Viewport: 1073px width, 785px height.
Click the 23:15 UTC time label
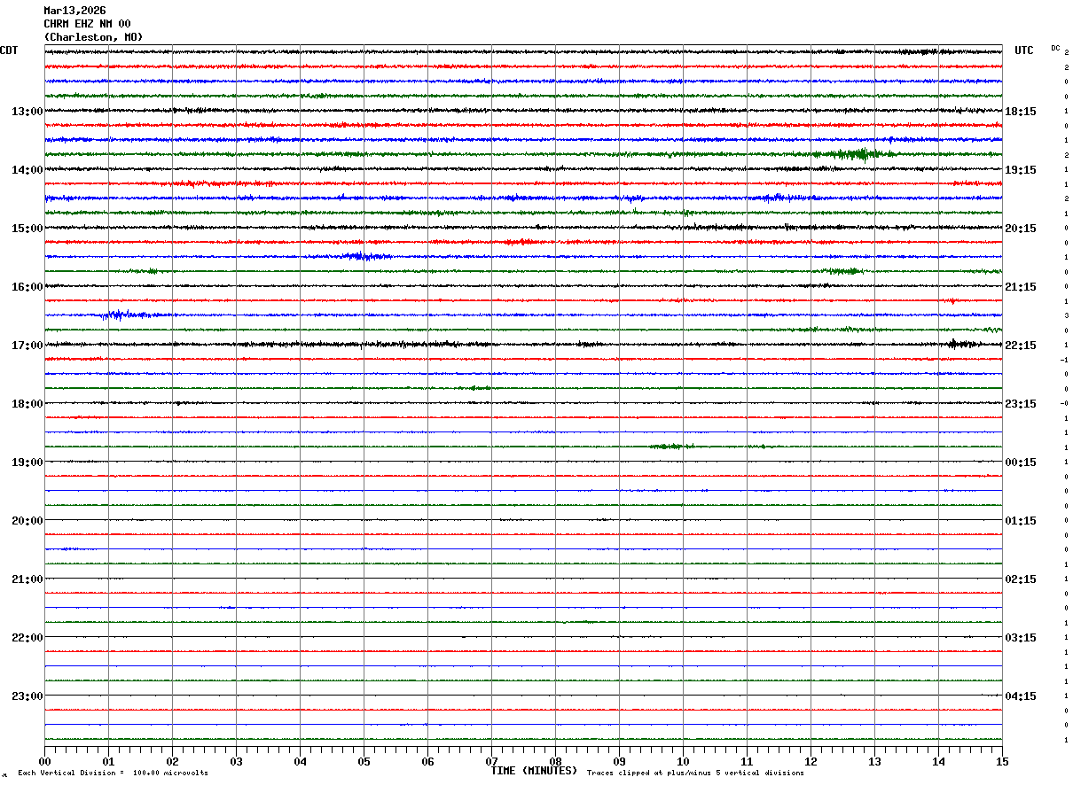[1021, 404]
